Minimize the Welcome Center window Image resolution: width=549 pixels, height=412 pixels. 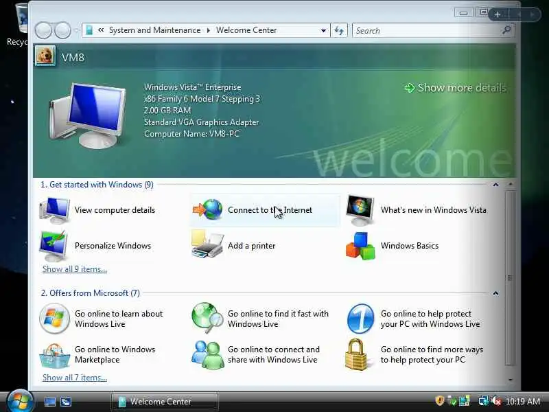[464, 13]
